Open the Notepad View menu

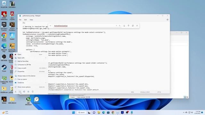pyautogui.click(x=31, y=20)
